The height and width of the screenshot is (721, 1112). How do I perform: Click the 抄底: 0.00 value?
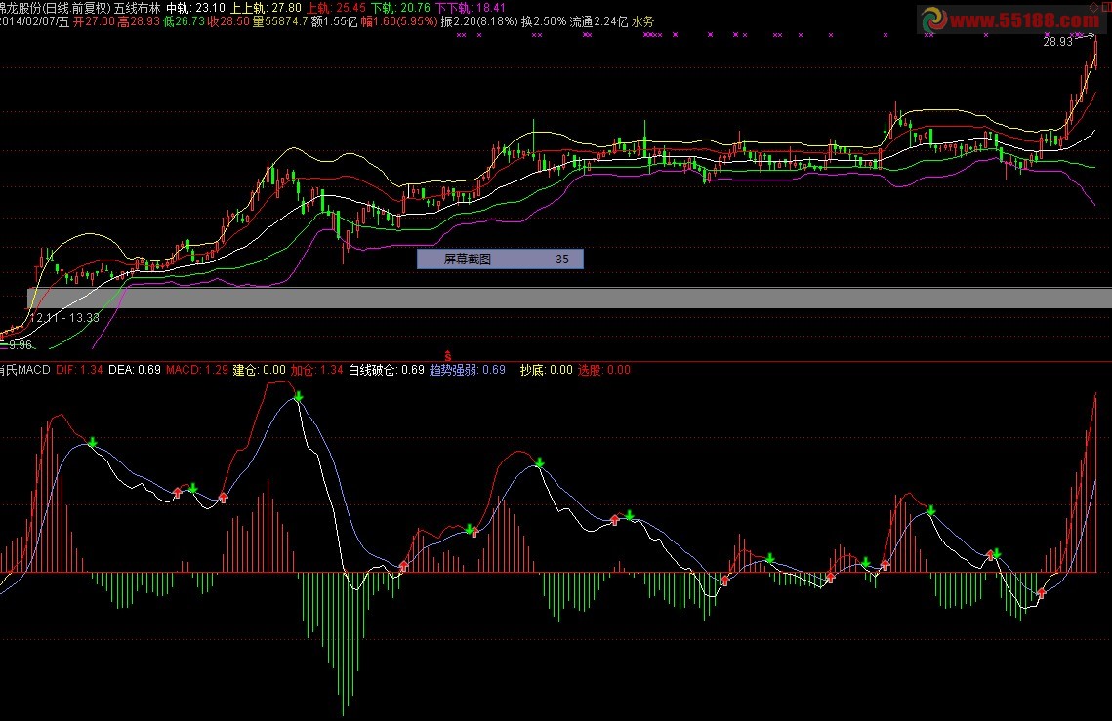546,370
